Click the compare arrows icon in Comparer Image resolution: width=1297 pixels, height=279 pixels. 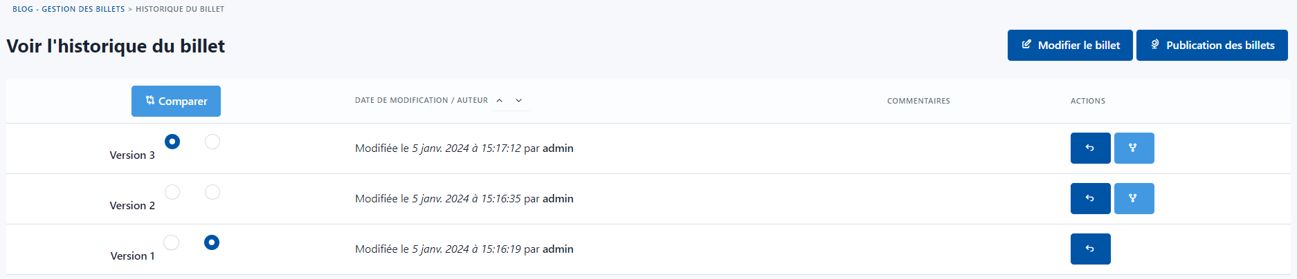(150, 101)
